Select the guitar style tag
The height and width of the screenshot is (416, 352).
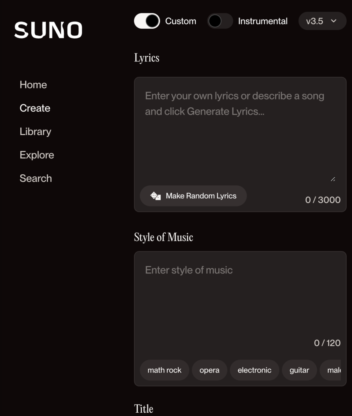[299, 370]
